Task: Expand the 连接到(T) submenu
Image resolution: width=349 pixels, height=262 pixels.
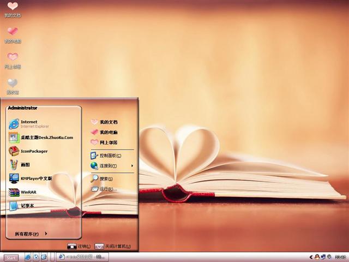Action: [112, 166]
